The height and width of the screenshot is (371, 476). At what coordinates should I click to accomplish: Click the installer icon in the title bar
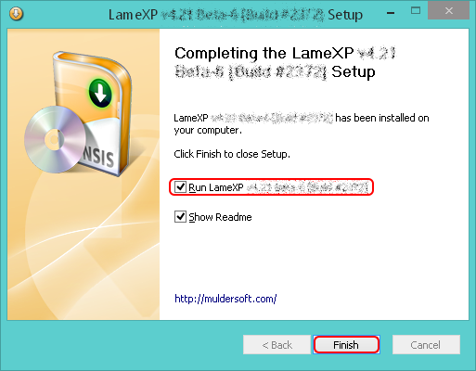16,14
